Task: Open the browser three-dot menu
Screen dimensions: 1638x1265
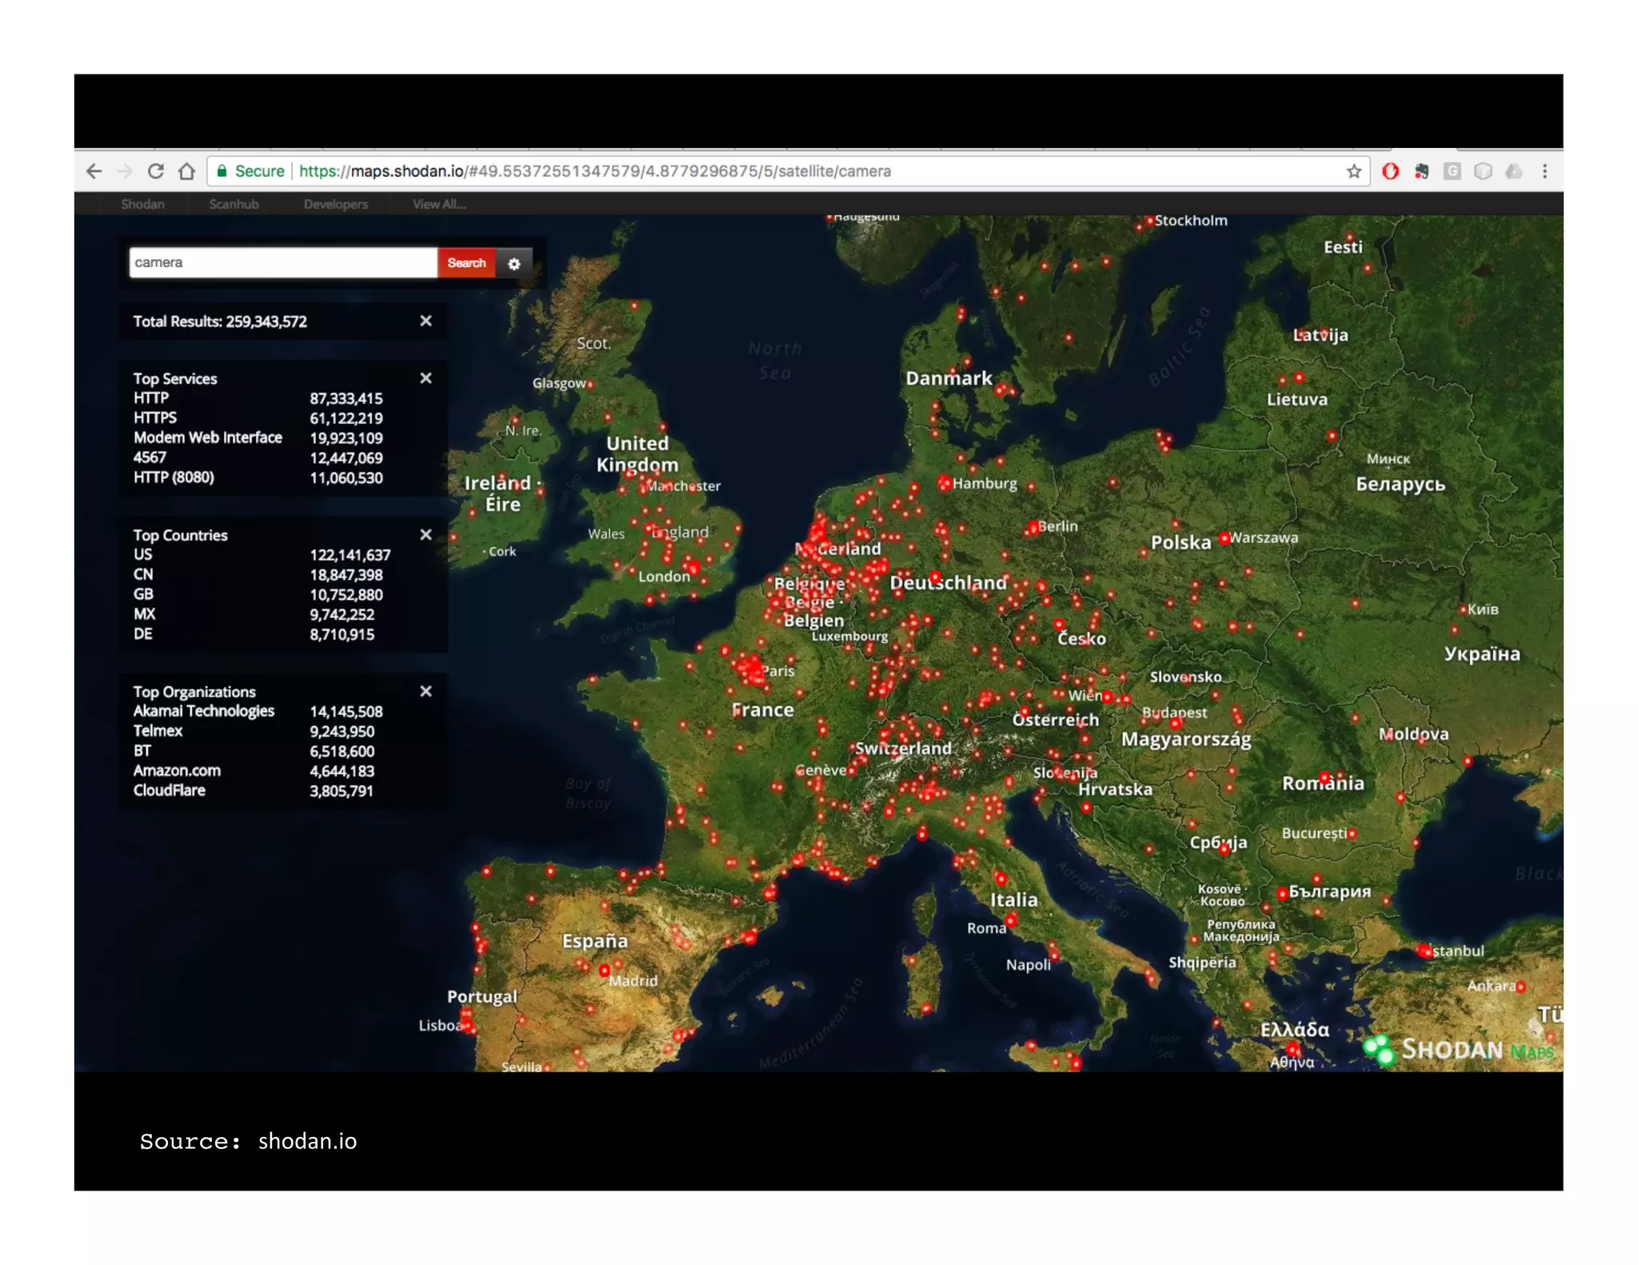Action: point(1544,171)
